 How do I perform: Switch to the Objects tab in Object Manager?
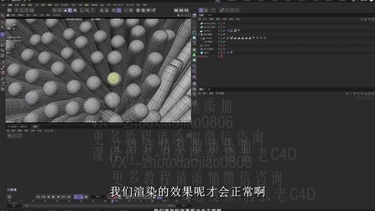(202, 15)
